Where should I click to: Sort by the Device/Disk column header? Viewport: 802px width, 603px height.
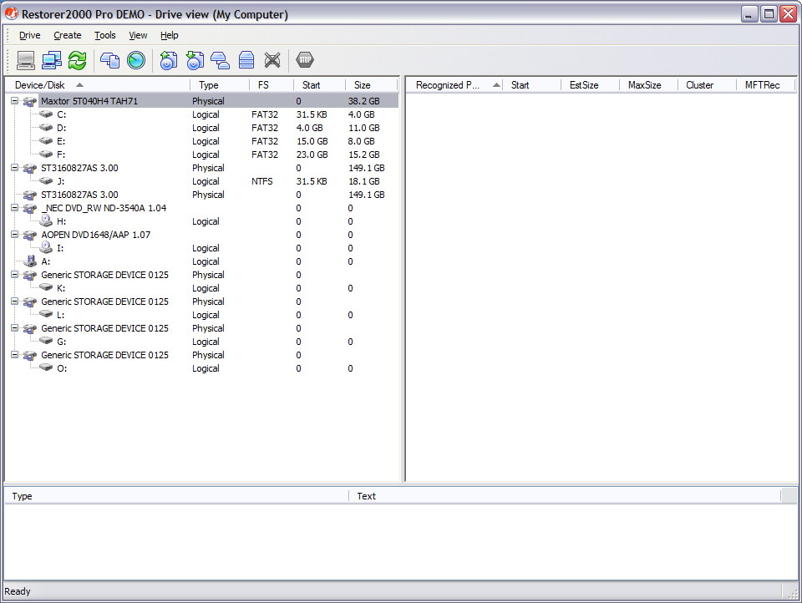[x=98, y=85]
